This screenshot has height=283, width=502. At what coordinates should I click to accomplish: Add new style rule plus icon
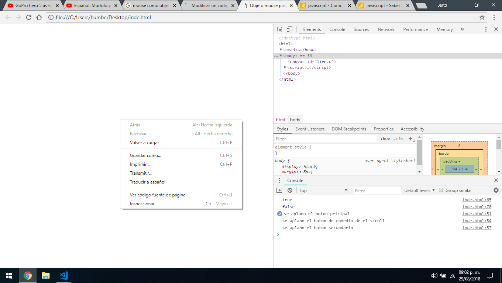click(x=410, y=139)
